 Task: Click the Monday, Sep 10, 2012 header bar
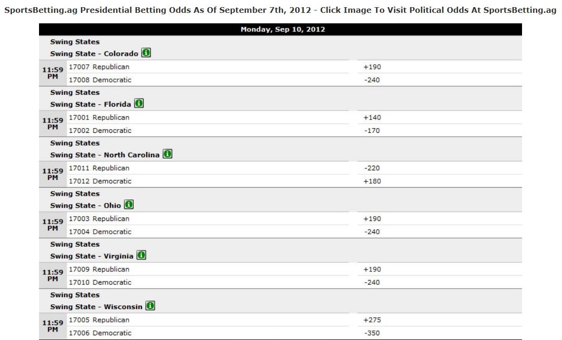pos(280,30)
